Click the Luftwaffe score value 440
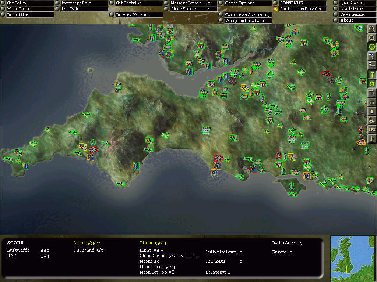The image size is (377, 282). pos(45,250)
